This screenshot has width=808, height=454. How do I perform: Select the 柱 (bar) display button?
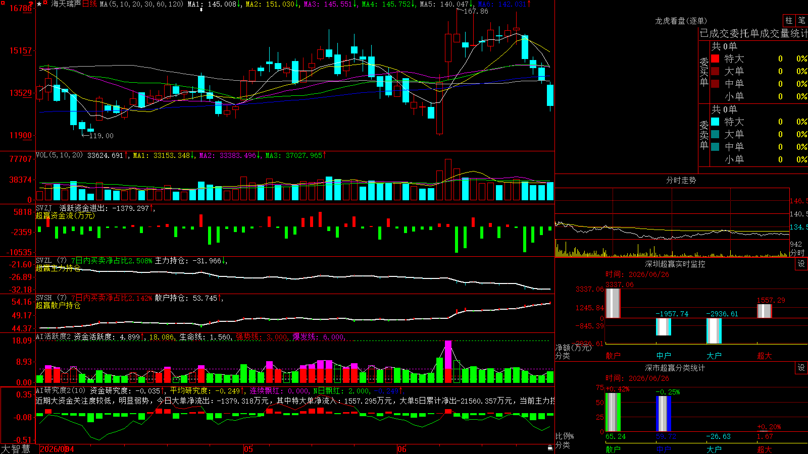click(x=789, y=20)
